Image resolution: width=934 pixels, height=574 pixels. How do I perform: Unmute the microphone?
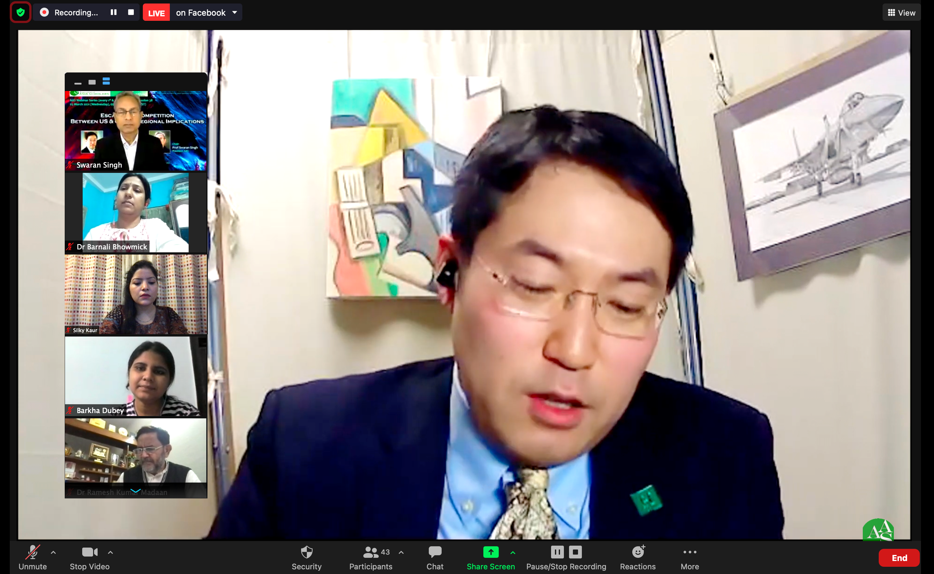[x=33, y=557]
